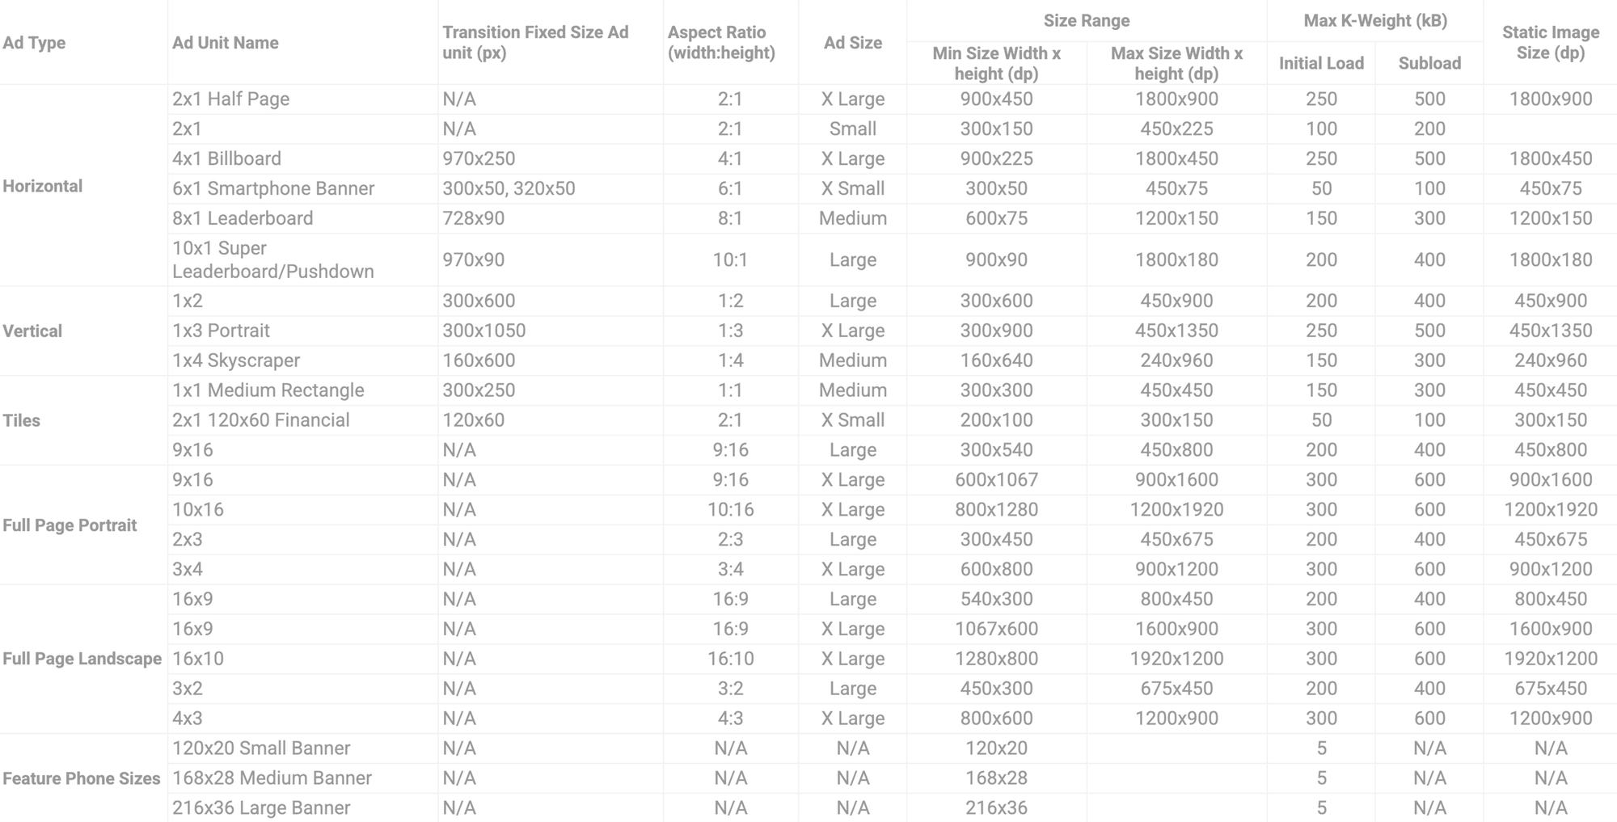
Task: Select the 'Subload' column sub-header
Action: point(1429,63)
